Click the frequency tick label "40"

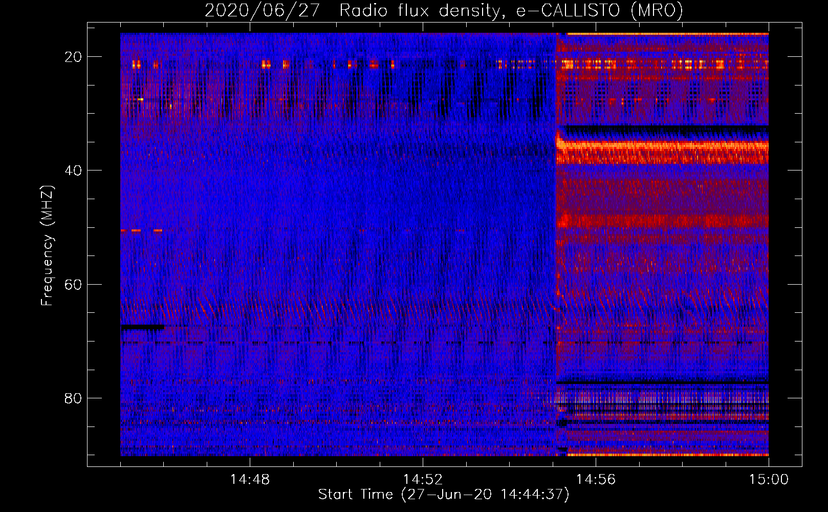(x=73, y=170)
